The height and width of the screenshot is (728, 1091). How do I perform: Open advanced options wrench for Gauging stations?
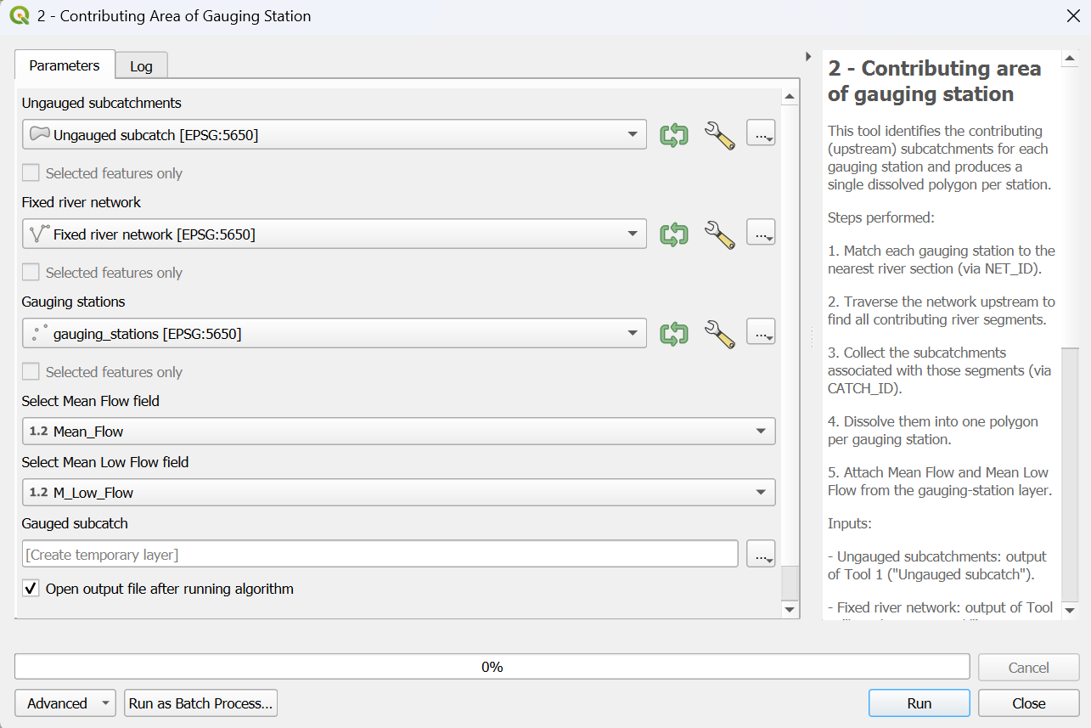719,334
